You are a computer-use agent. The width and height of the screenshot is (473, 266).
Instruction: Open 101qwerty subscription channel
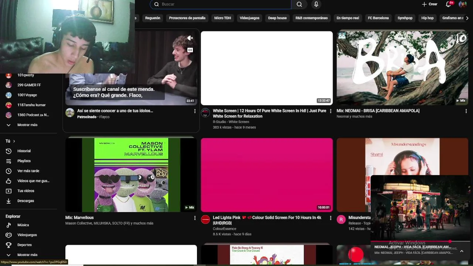pyautogui.click(x=28, y=75)
